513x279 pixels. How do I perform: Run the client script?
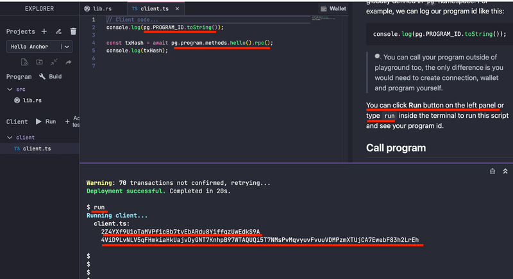pyautogui.click(x=46, y=122)
